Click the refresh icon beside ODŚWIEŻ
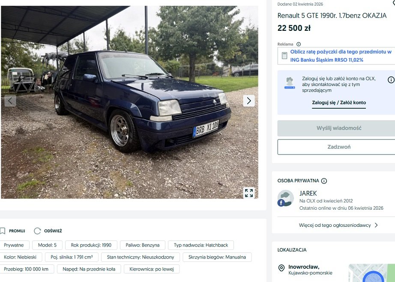The width and height of the screenshot is (395, 282). point(37,231)
